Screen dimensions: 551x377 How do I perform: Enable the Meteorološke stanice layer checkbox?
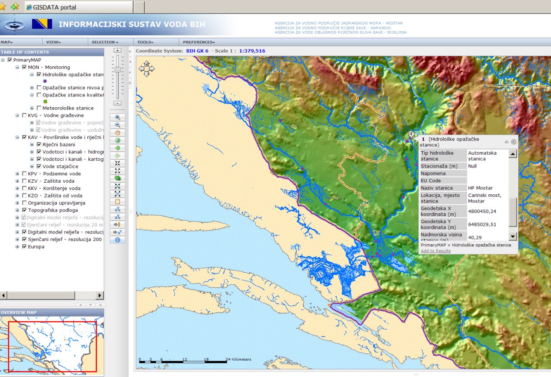(x=39, y=108)
